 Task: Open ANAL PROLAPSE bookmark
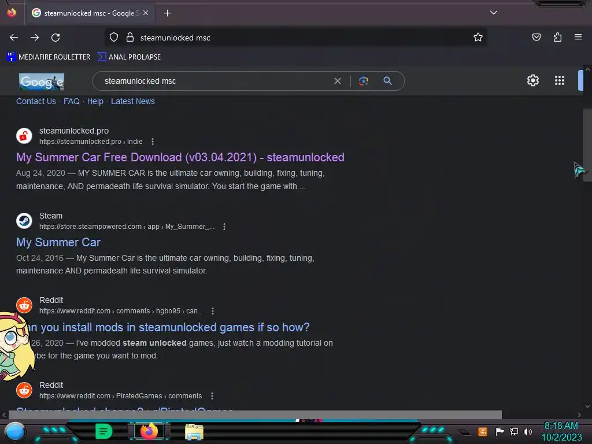129,57
